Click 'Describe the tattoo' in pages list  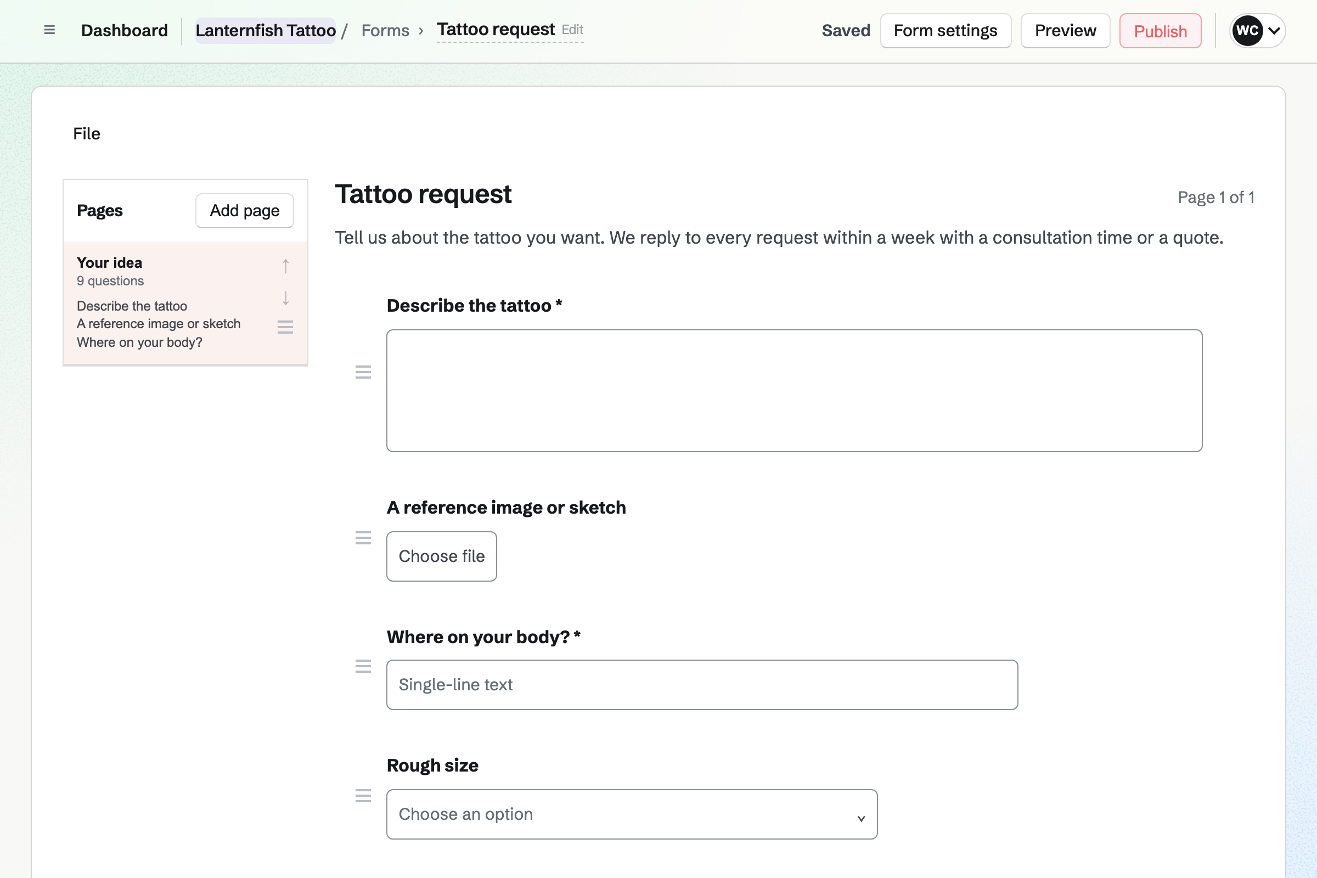click(132, 306)
